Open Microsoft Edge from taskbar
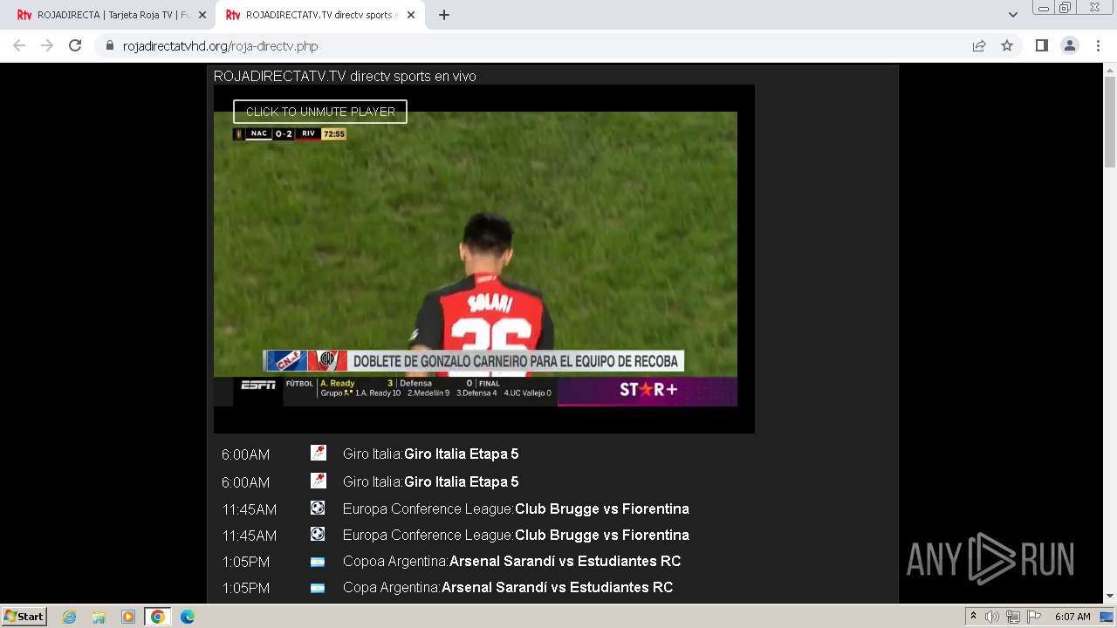This screenshot has width=1117, height=628. (187, 617)
